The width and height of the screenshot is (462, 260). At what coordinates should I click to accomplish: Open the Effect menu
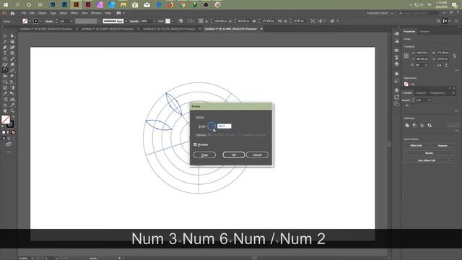(74, 13)
